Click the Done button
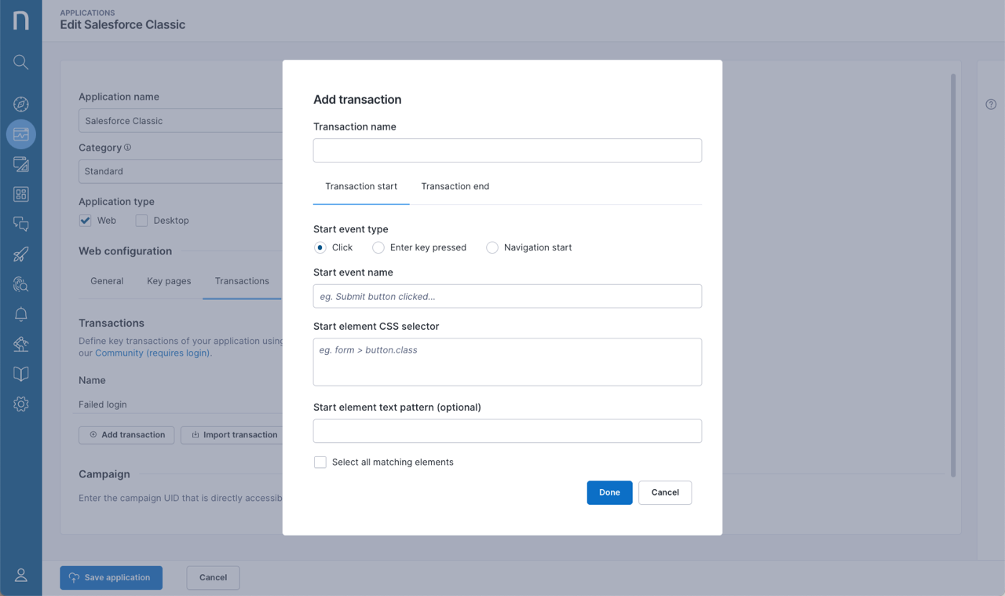The height and width of the screenshot is (596, 1005). click(x=609, y=492)
